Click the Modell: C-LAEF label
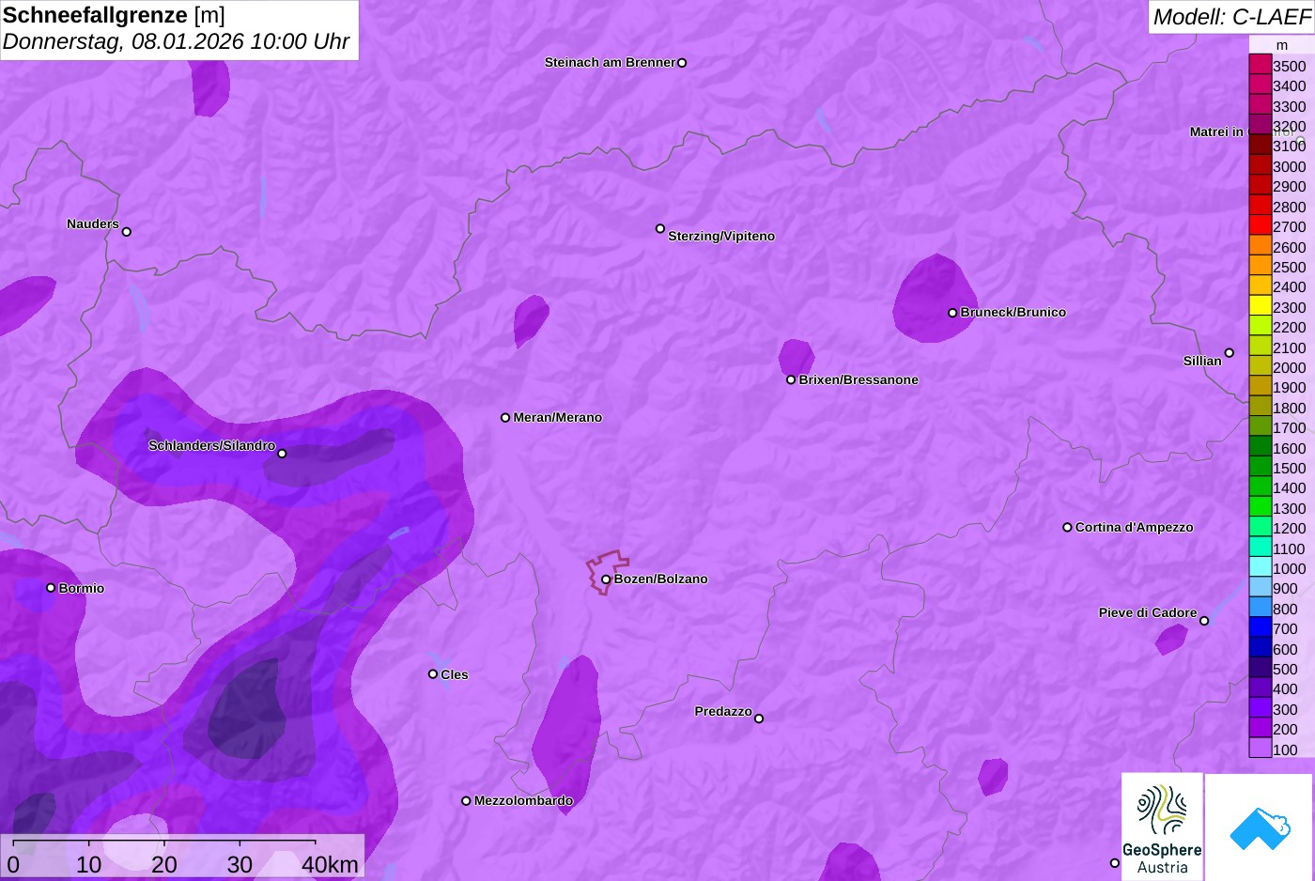 click(x=1231, y=17)
